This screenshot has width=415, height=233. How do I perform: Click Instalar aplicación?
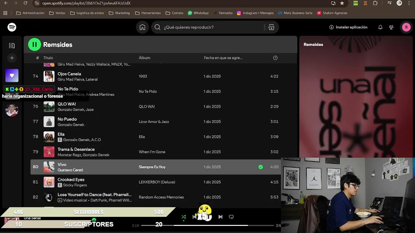(348, 27)
